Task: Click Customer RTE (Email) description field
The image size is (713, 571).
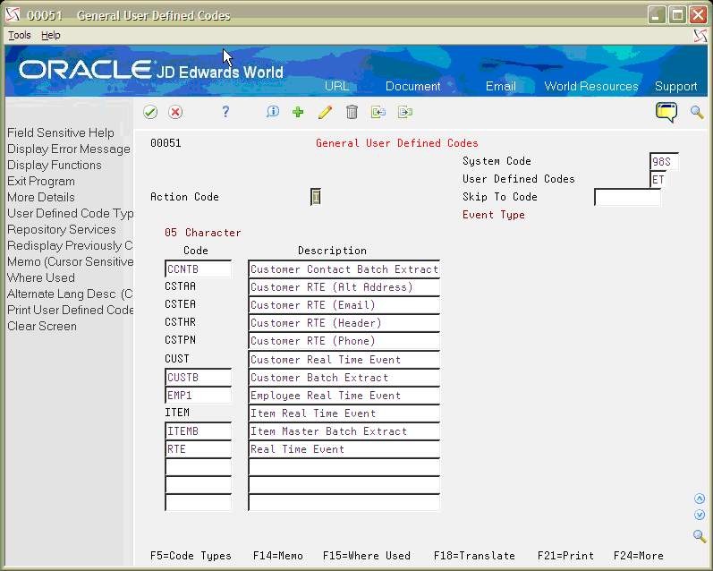Action: (x=344, y=305)
